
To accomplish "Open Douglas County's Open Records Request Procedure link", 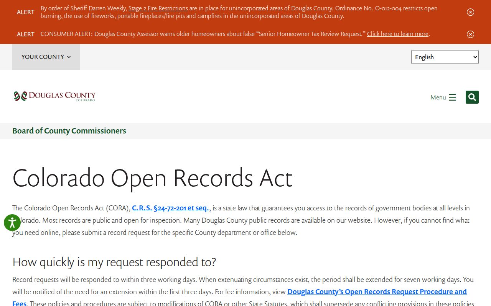I will coord(240,297).
